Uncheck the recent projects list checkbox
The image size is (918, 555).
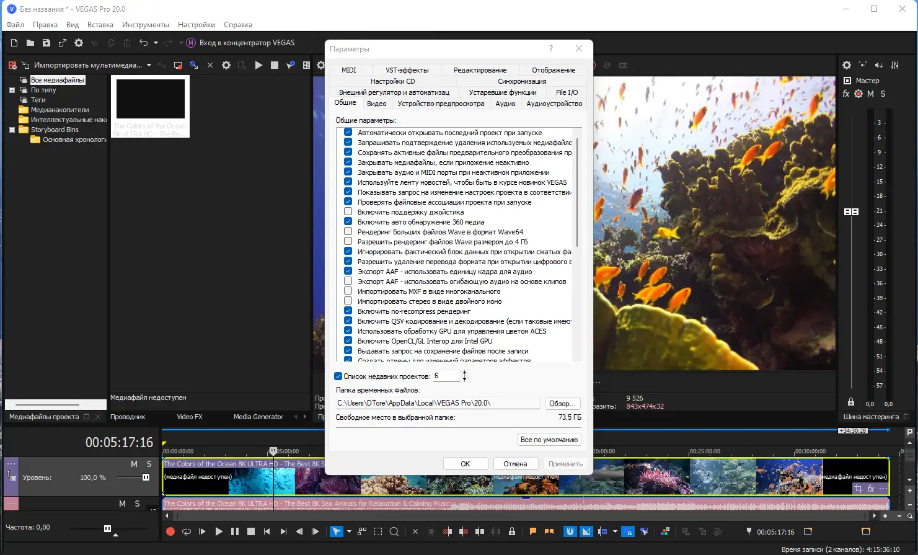(338, 376)
